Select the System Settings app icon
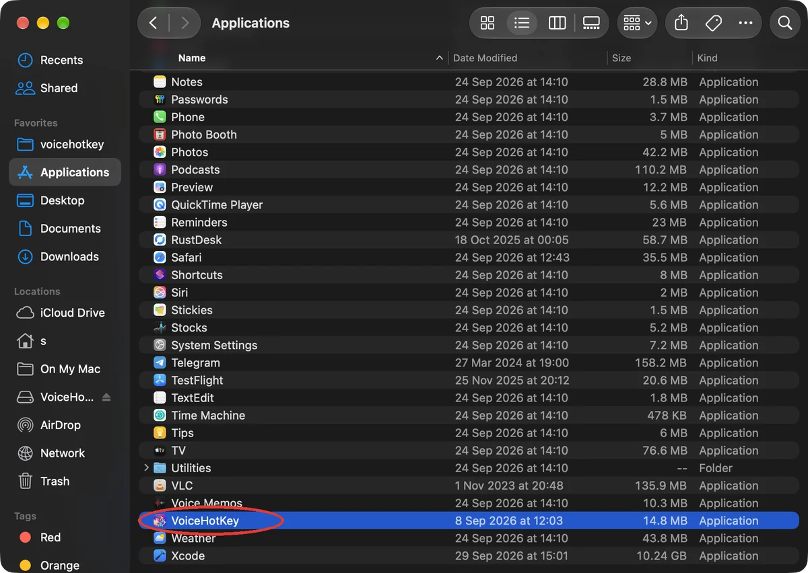Image resolution: width=808 pixels, height=573 pixels. click(160, 345)
